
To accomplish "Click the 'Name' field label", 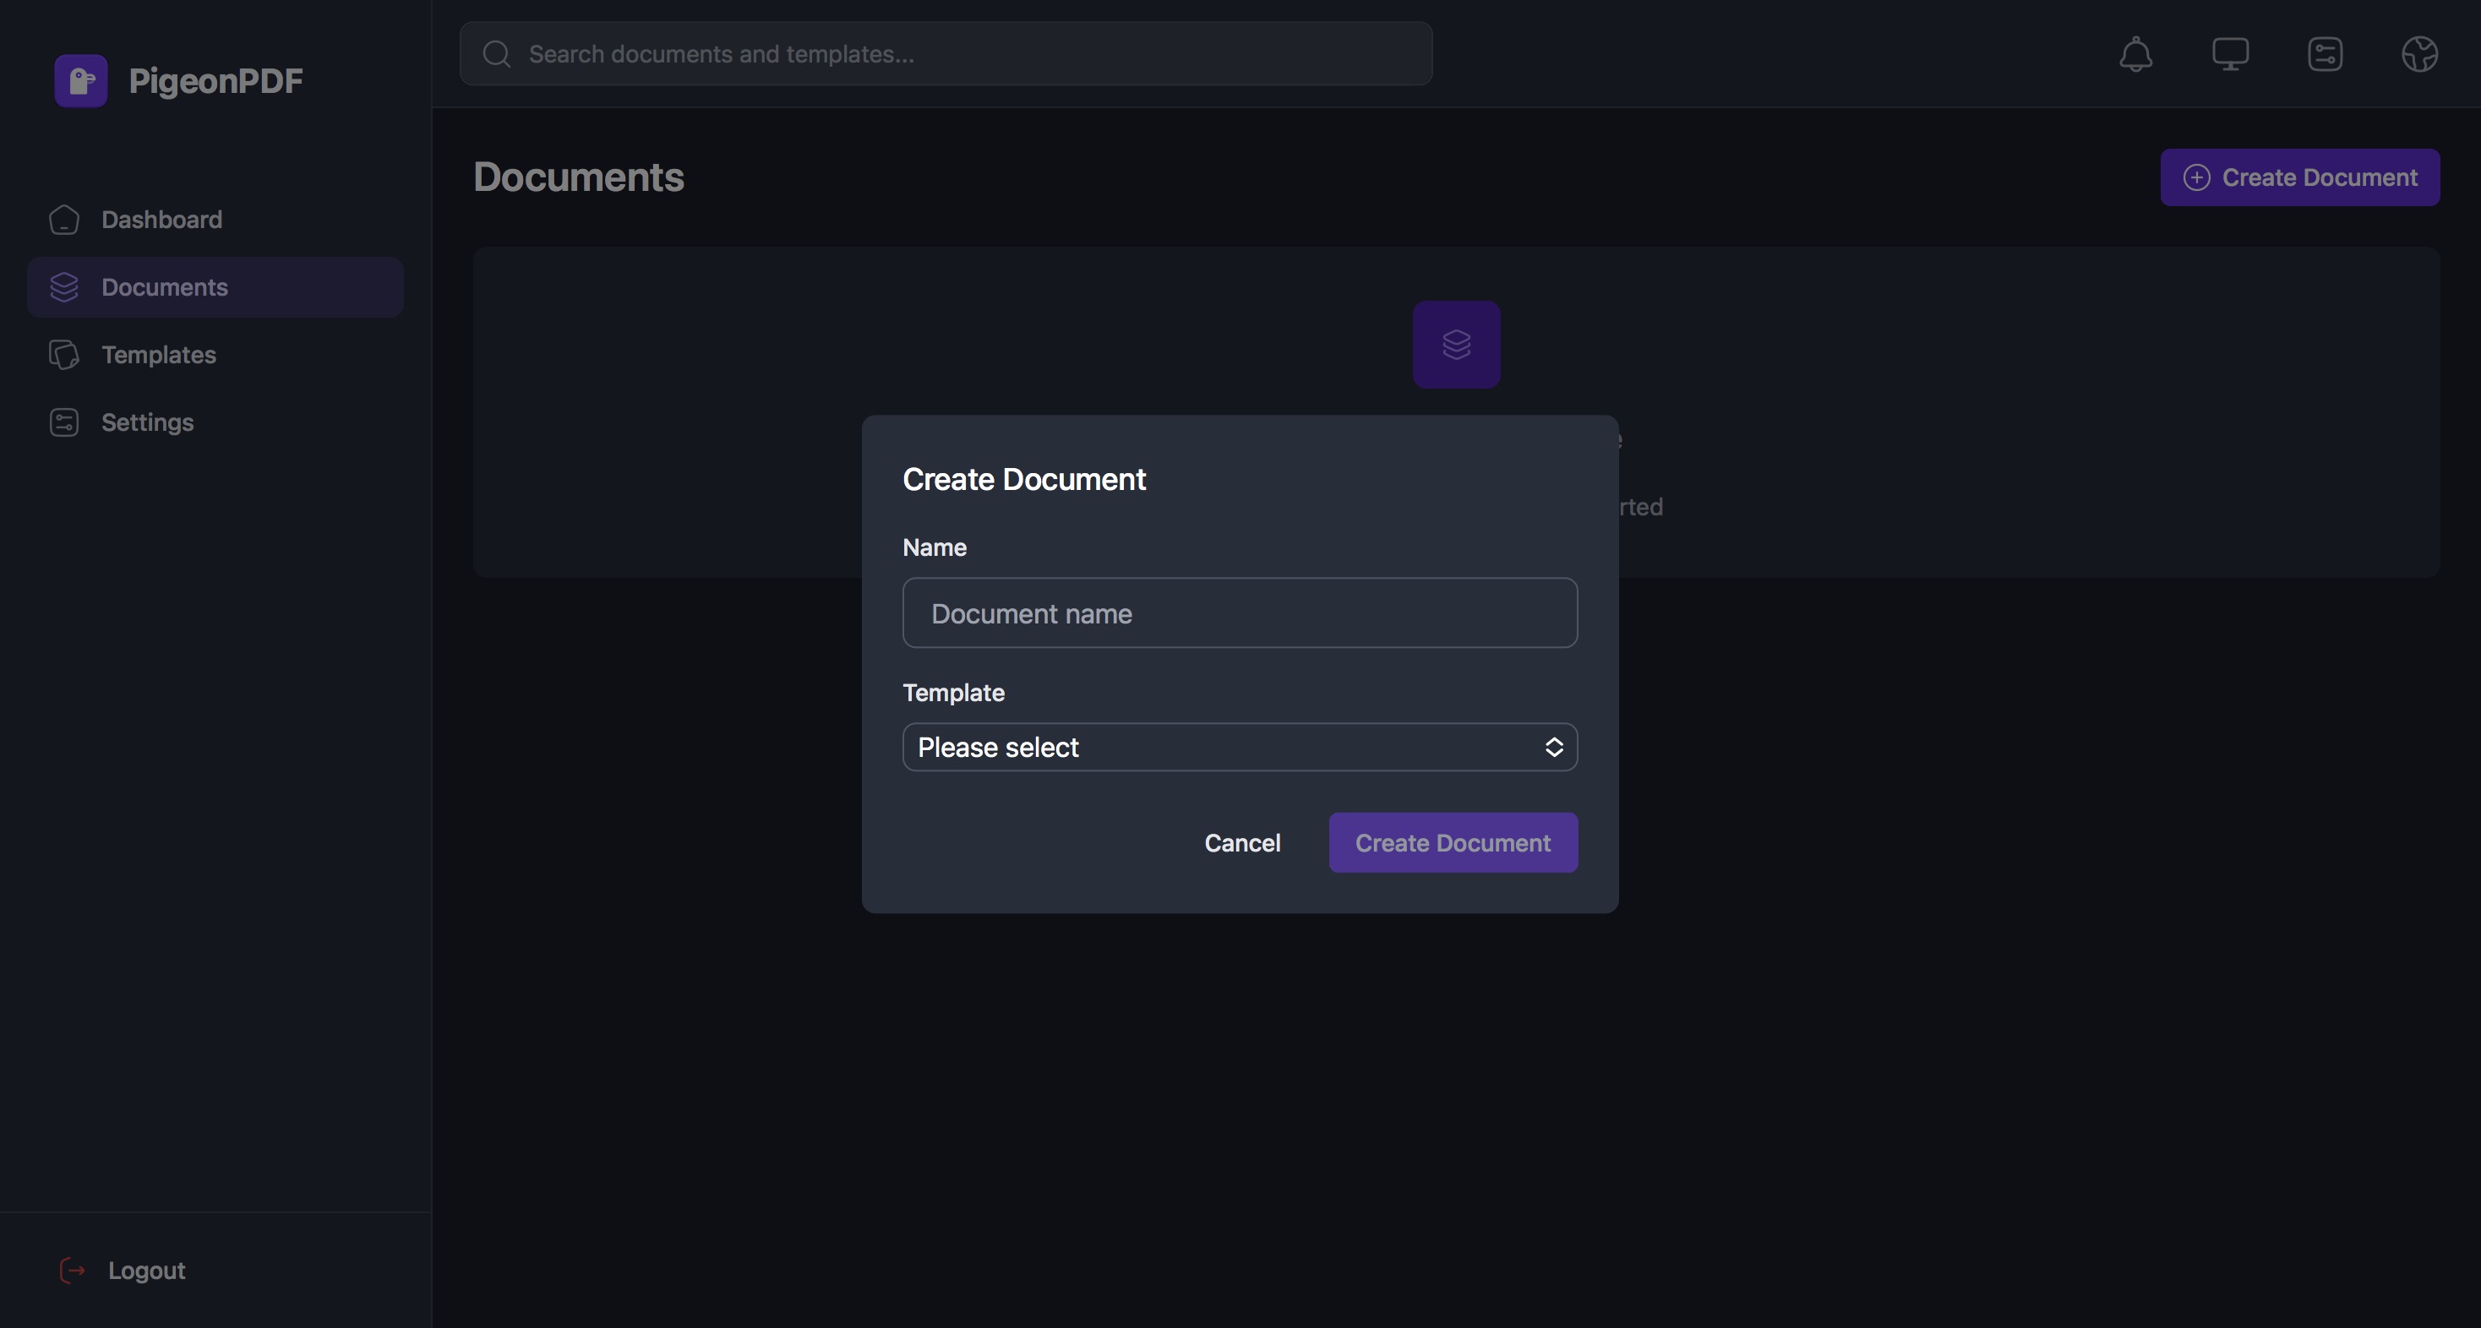I will [x=935, y=547].
